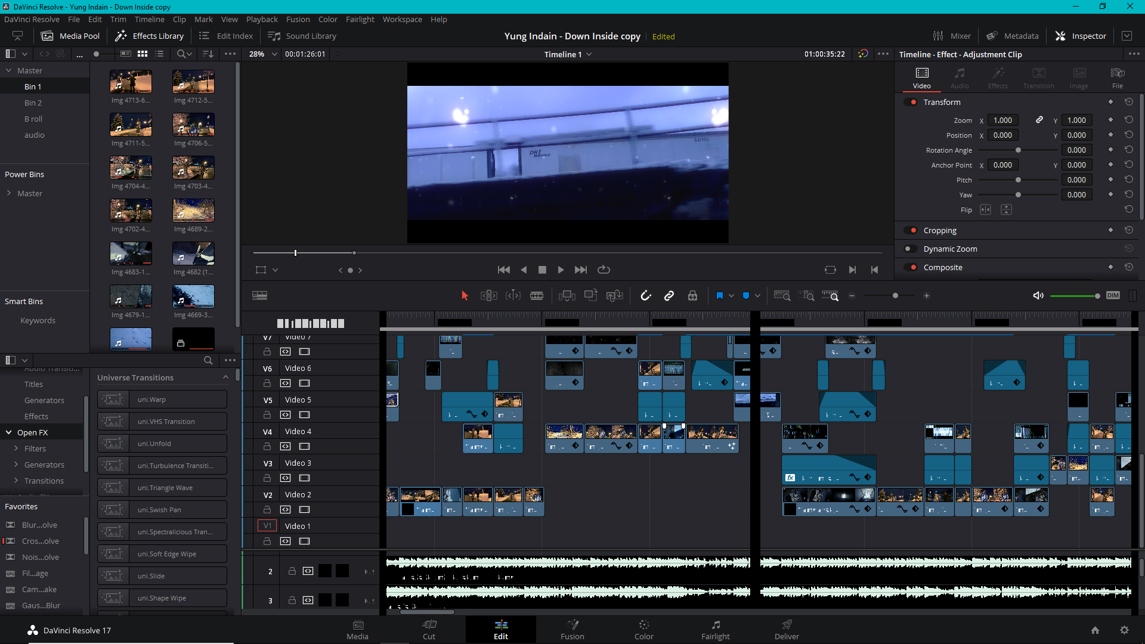
Task: Toggle loop playback icon
Action: click(604, 270)
